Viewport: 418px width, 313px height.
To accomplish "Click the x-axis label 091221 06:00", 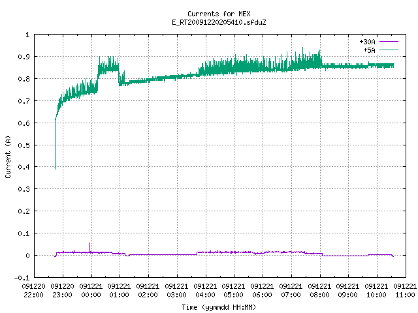I will click(x=262, y=291).
